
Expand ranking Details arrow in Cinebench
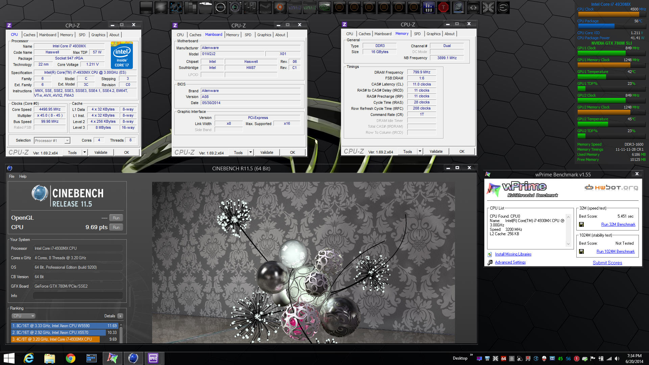coord(120,316)
